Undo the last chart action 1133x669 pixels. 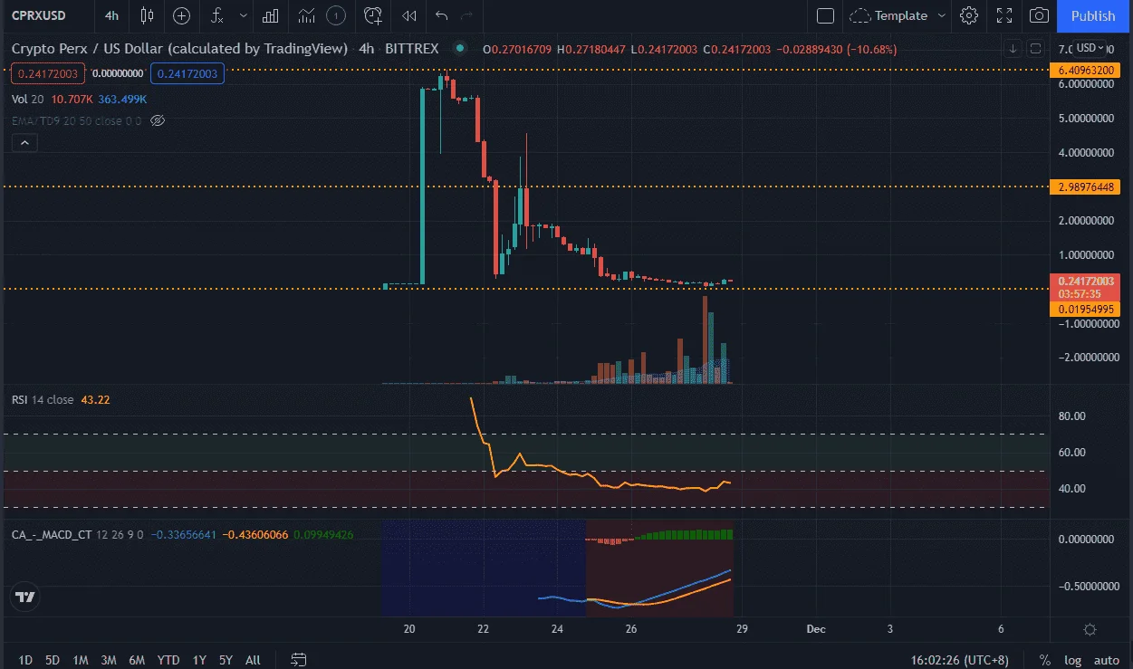441,15
